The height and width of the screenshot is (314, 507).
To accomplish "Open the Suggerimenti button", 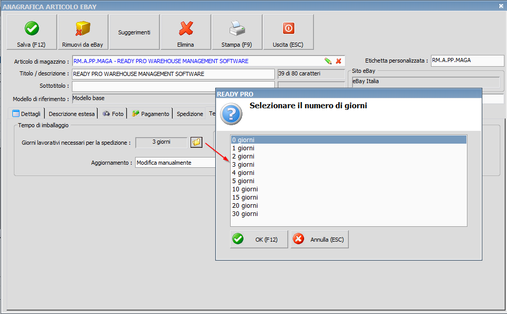I will click(x=134, y=32).
